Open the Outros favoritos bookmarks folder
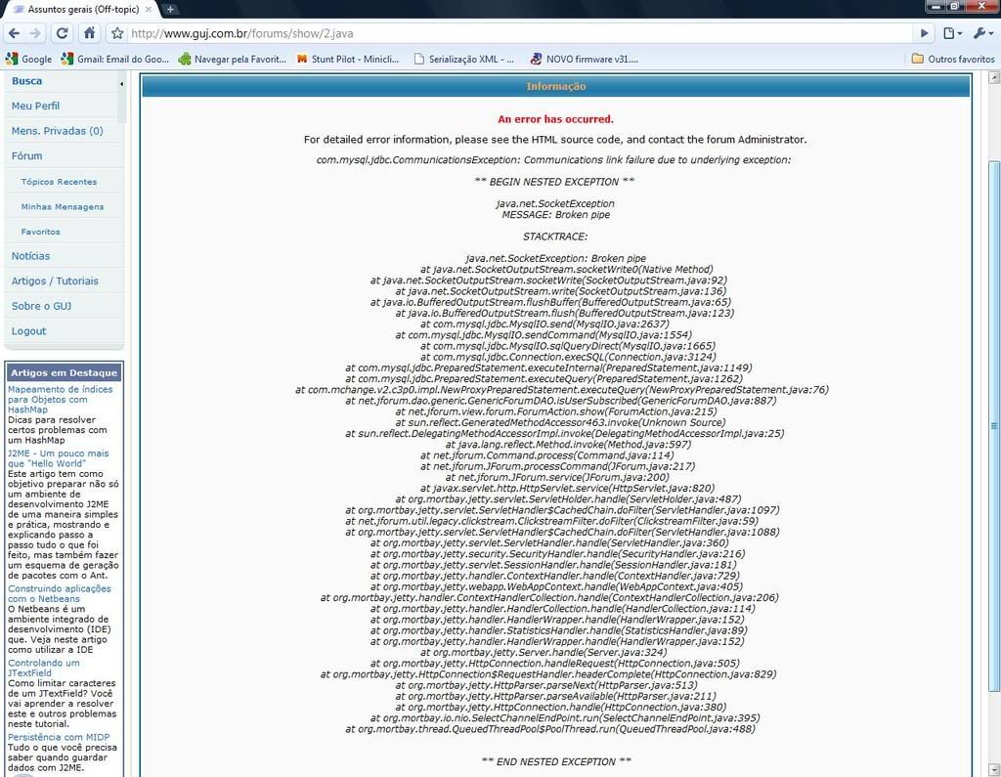This screenshot has width=1001, height=777. 952,59
